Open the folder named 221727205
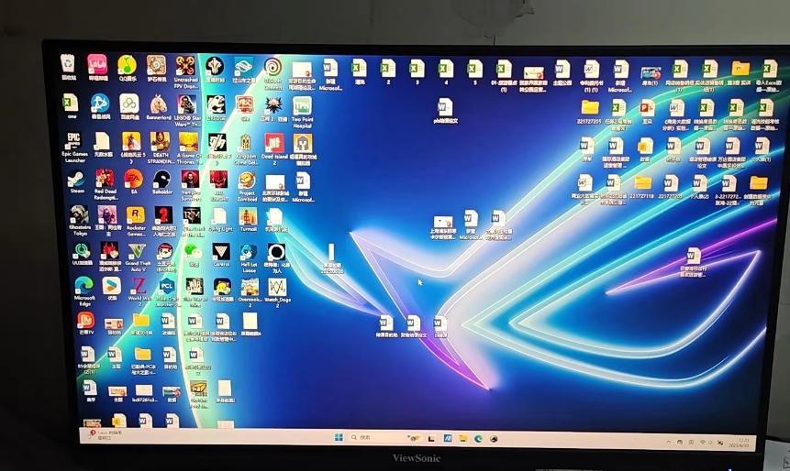790x471 pixels. pyautogui.click(x=589, y=111)
